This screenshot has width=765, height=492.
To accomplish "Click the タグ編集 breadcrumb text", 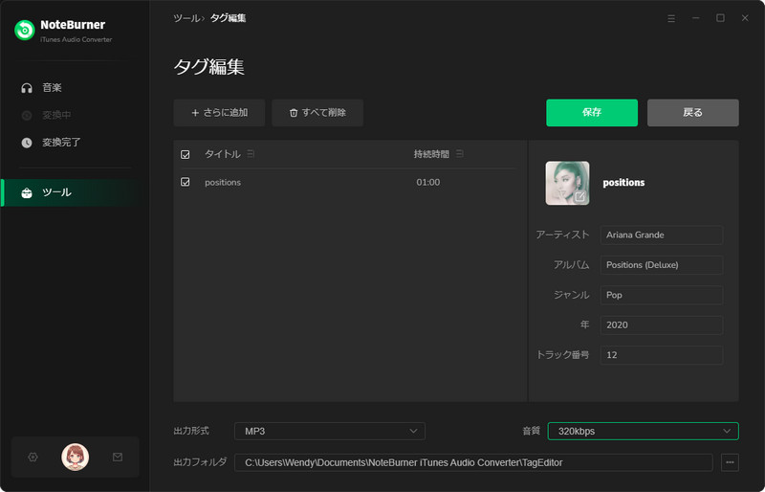I will point(228,18).
